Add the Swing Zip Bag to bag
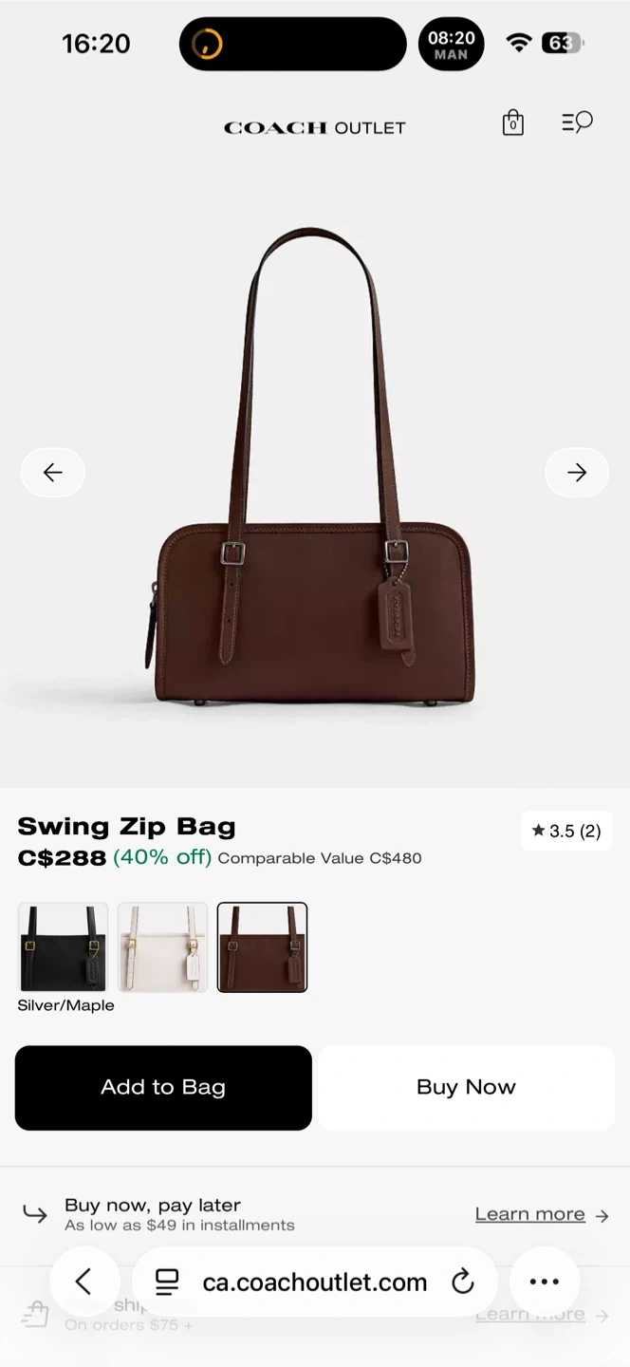This screenshot has width=630, height=1367. tap(163, 1088)
